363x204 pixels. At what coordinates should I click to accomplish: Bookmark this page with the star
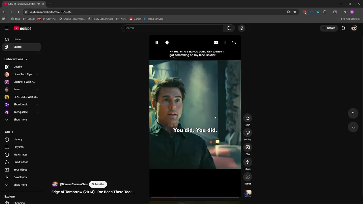coord(295,12)
